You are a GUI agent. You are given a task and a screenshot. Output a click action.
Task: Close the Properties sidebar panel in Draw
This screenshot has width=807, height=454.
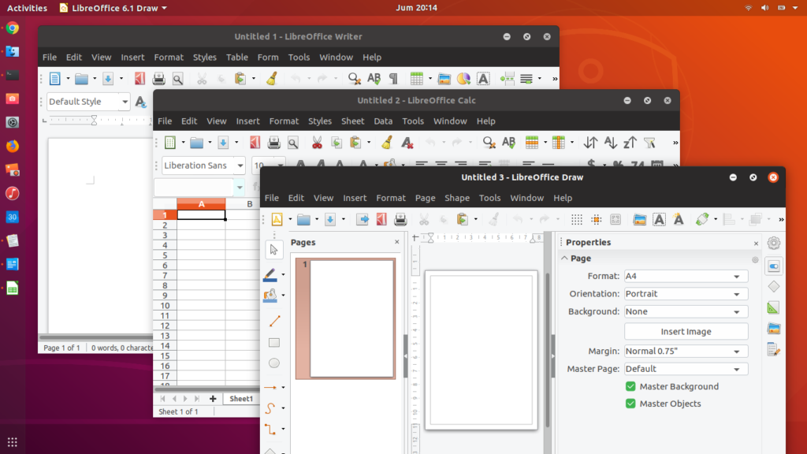756,243
